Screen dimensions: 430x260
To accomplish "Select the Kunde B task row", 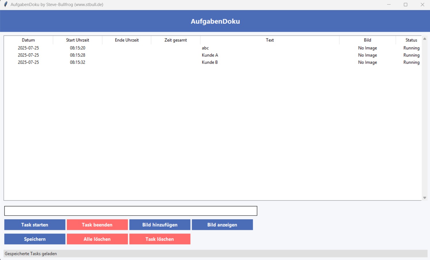I will pos(210,62).
